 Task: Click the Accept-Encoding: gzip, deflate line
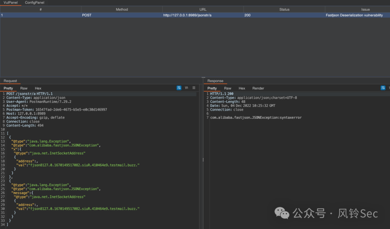pyautogui.click(x=35, y=118)
